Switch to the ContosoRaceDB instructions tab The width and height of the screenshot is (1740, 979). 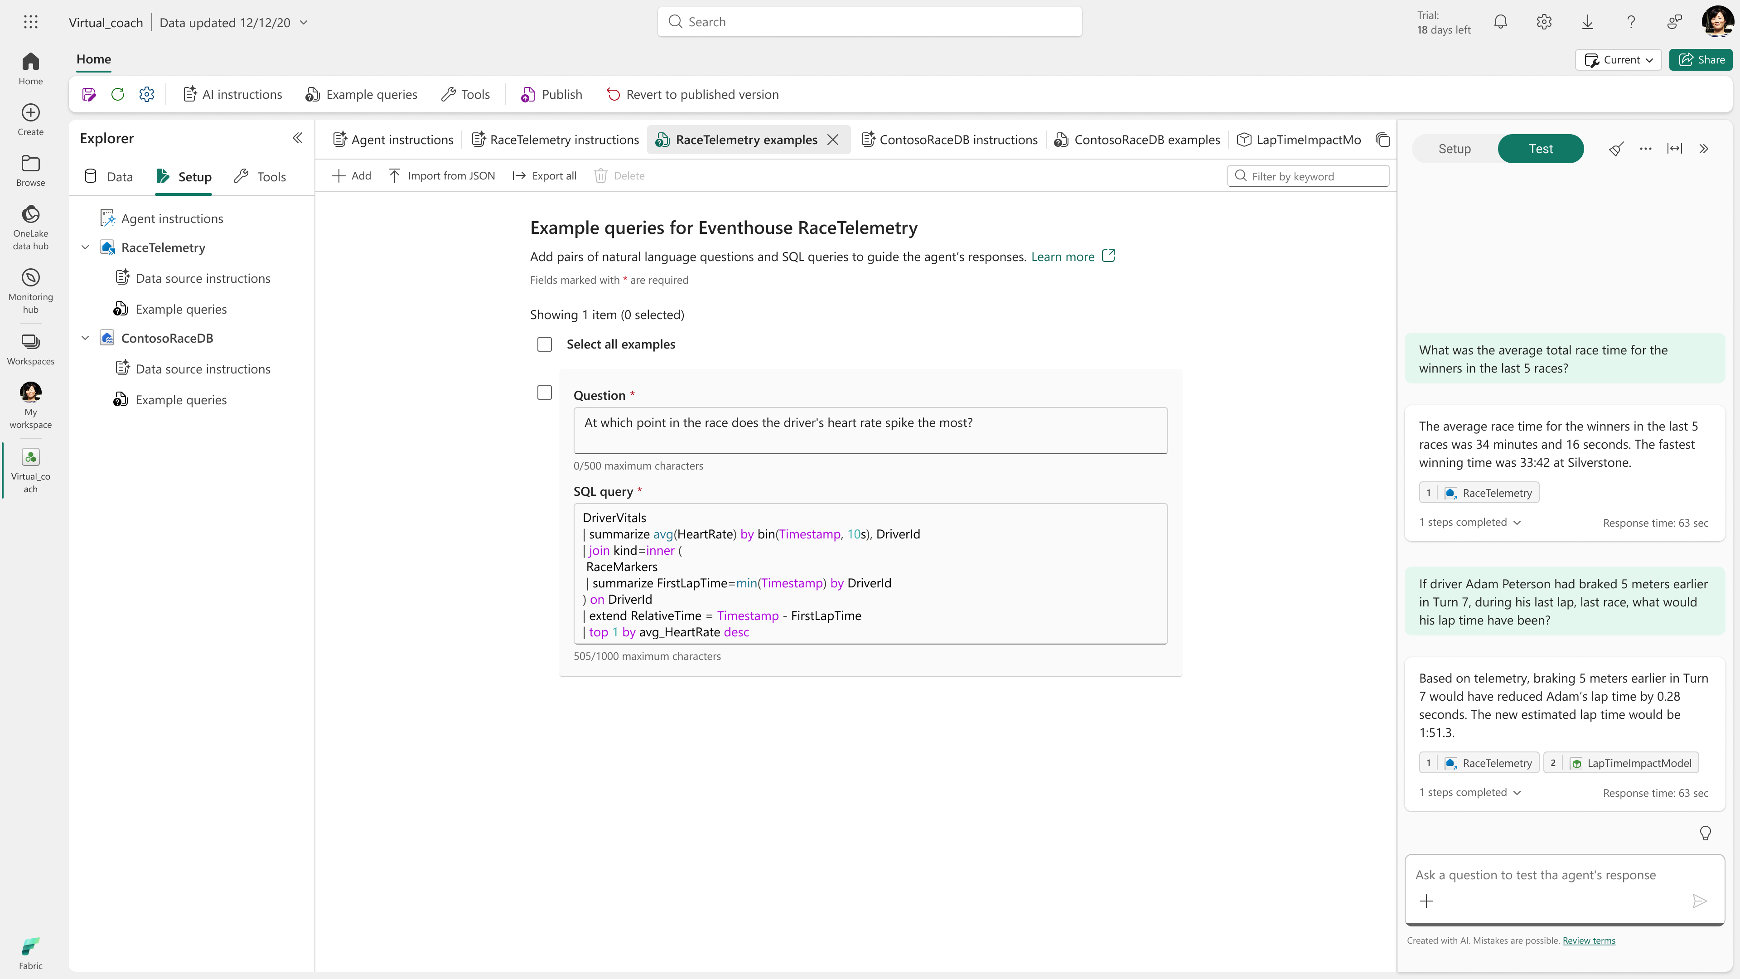tap(950, 140)
